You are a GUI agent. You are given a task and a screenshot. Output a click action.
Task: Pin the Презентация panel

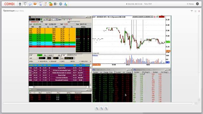[192, 11]
